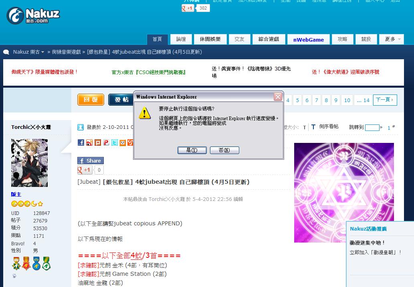Share post via Plurk icon
Image resolution: width=414 pixels, height=287 pixels.
pyautogui.click(x=106, y=142)
